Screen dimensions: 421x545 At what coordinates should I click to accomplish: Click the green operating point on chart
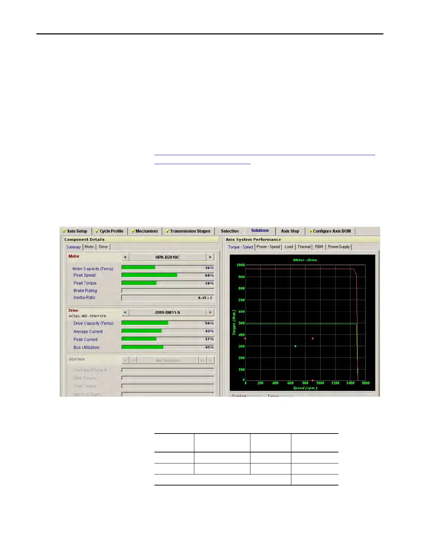click(x=295, y=346)
